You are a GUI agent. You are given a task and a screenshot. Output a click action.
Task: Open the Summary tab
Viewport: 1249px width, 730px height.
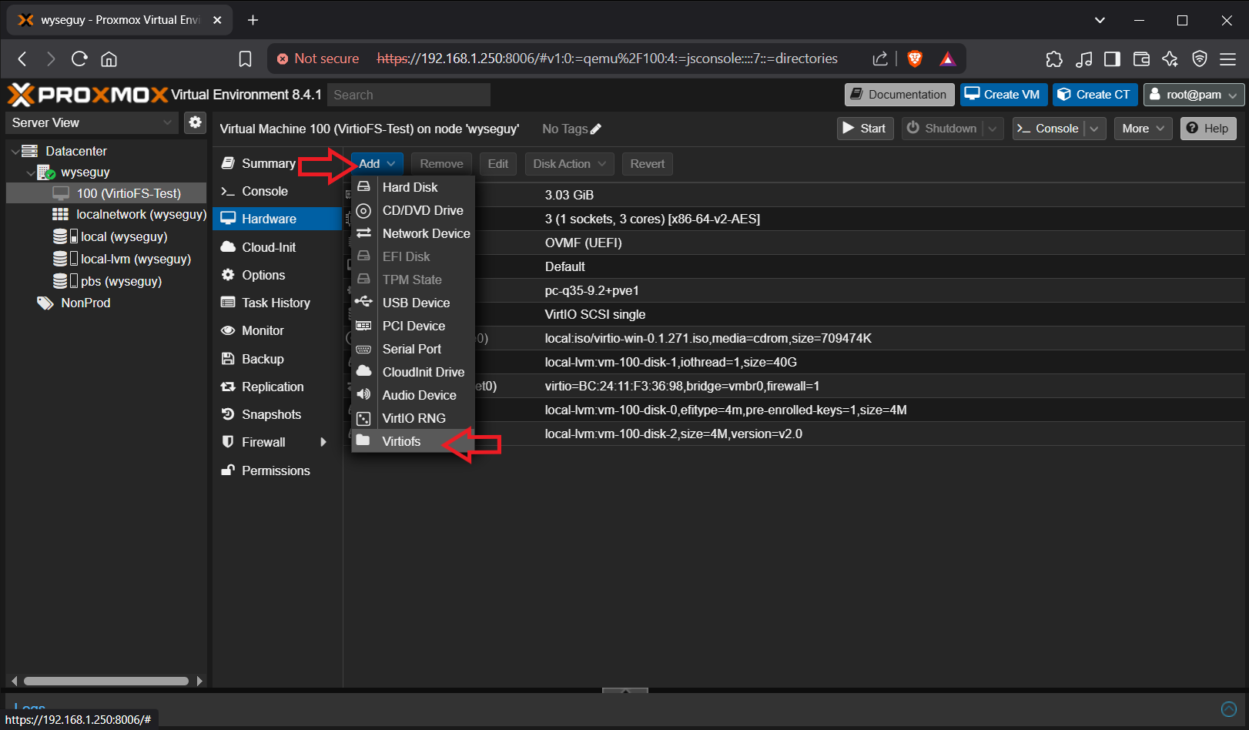tap(277, 163)
